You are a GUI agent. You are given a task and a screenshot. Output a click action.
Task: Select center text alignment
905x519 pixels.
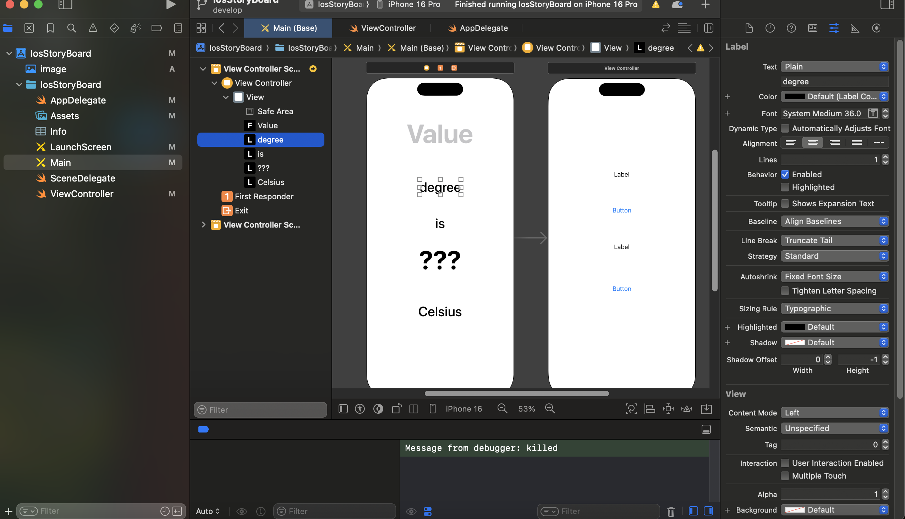click(813, 143)
